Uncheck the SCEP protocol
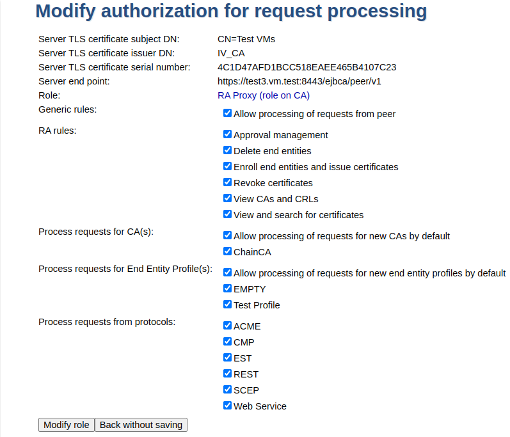Viewport: 510px width, 437px height. point(227,390)
